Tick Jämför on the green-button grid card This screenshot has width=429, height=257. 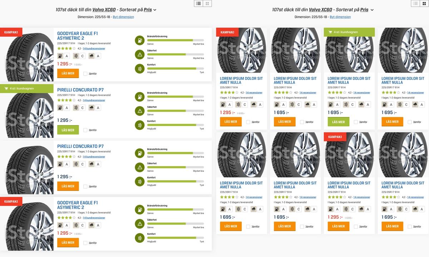356,122
